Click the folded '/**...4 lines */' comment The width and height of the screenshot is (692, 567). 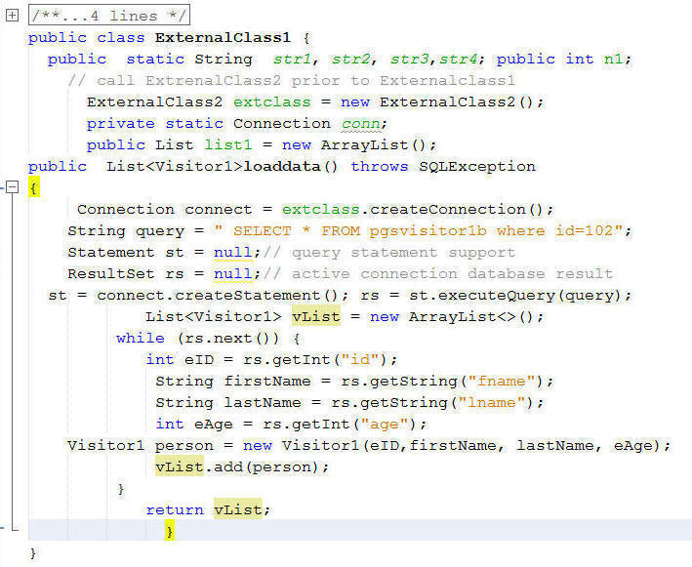pos(109,16)
